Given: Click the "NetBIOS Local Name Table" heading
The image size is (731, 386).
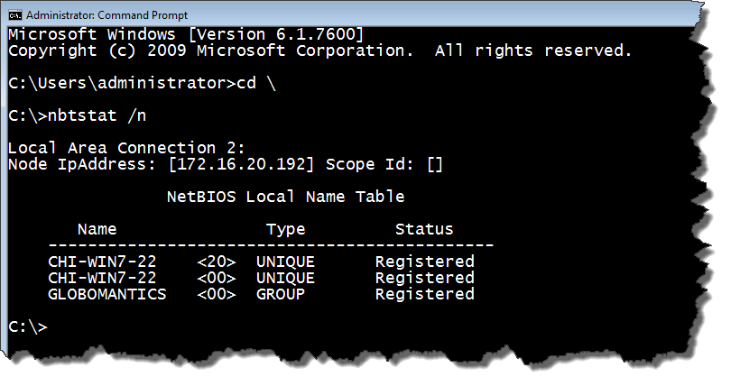Looking at the screenshot, I should click(x=286, y=197).
